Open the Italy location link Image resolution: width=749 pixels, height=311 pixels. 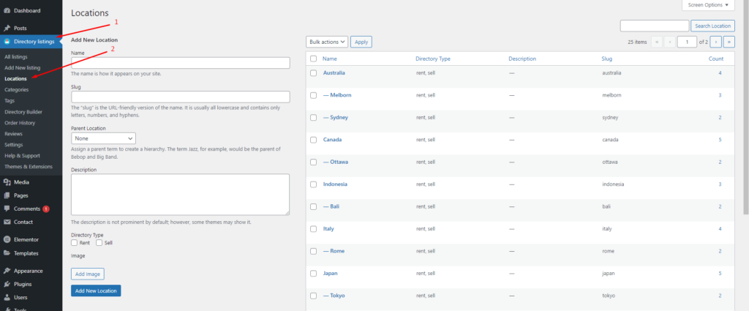(328, 229)
